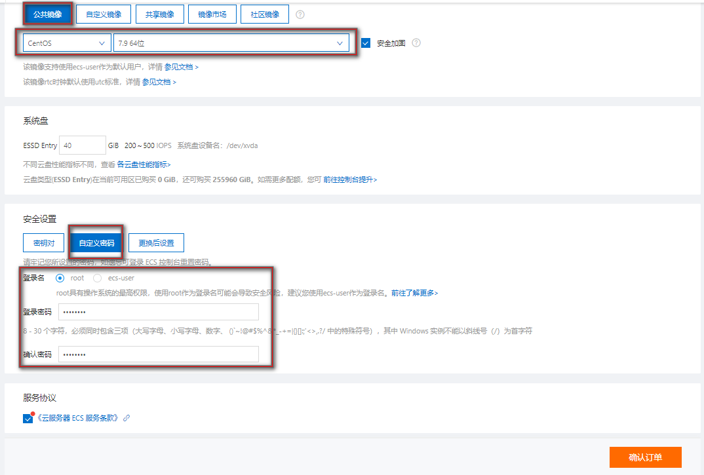The height and width of the screenshot is (475, 704).
Task: Open the image type help tooltip
Action: click(300, 14)
